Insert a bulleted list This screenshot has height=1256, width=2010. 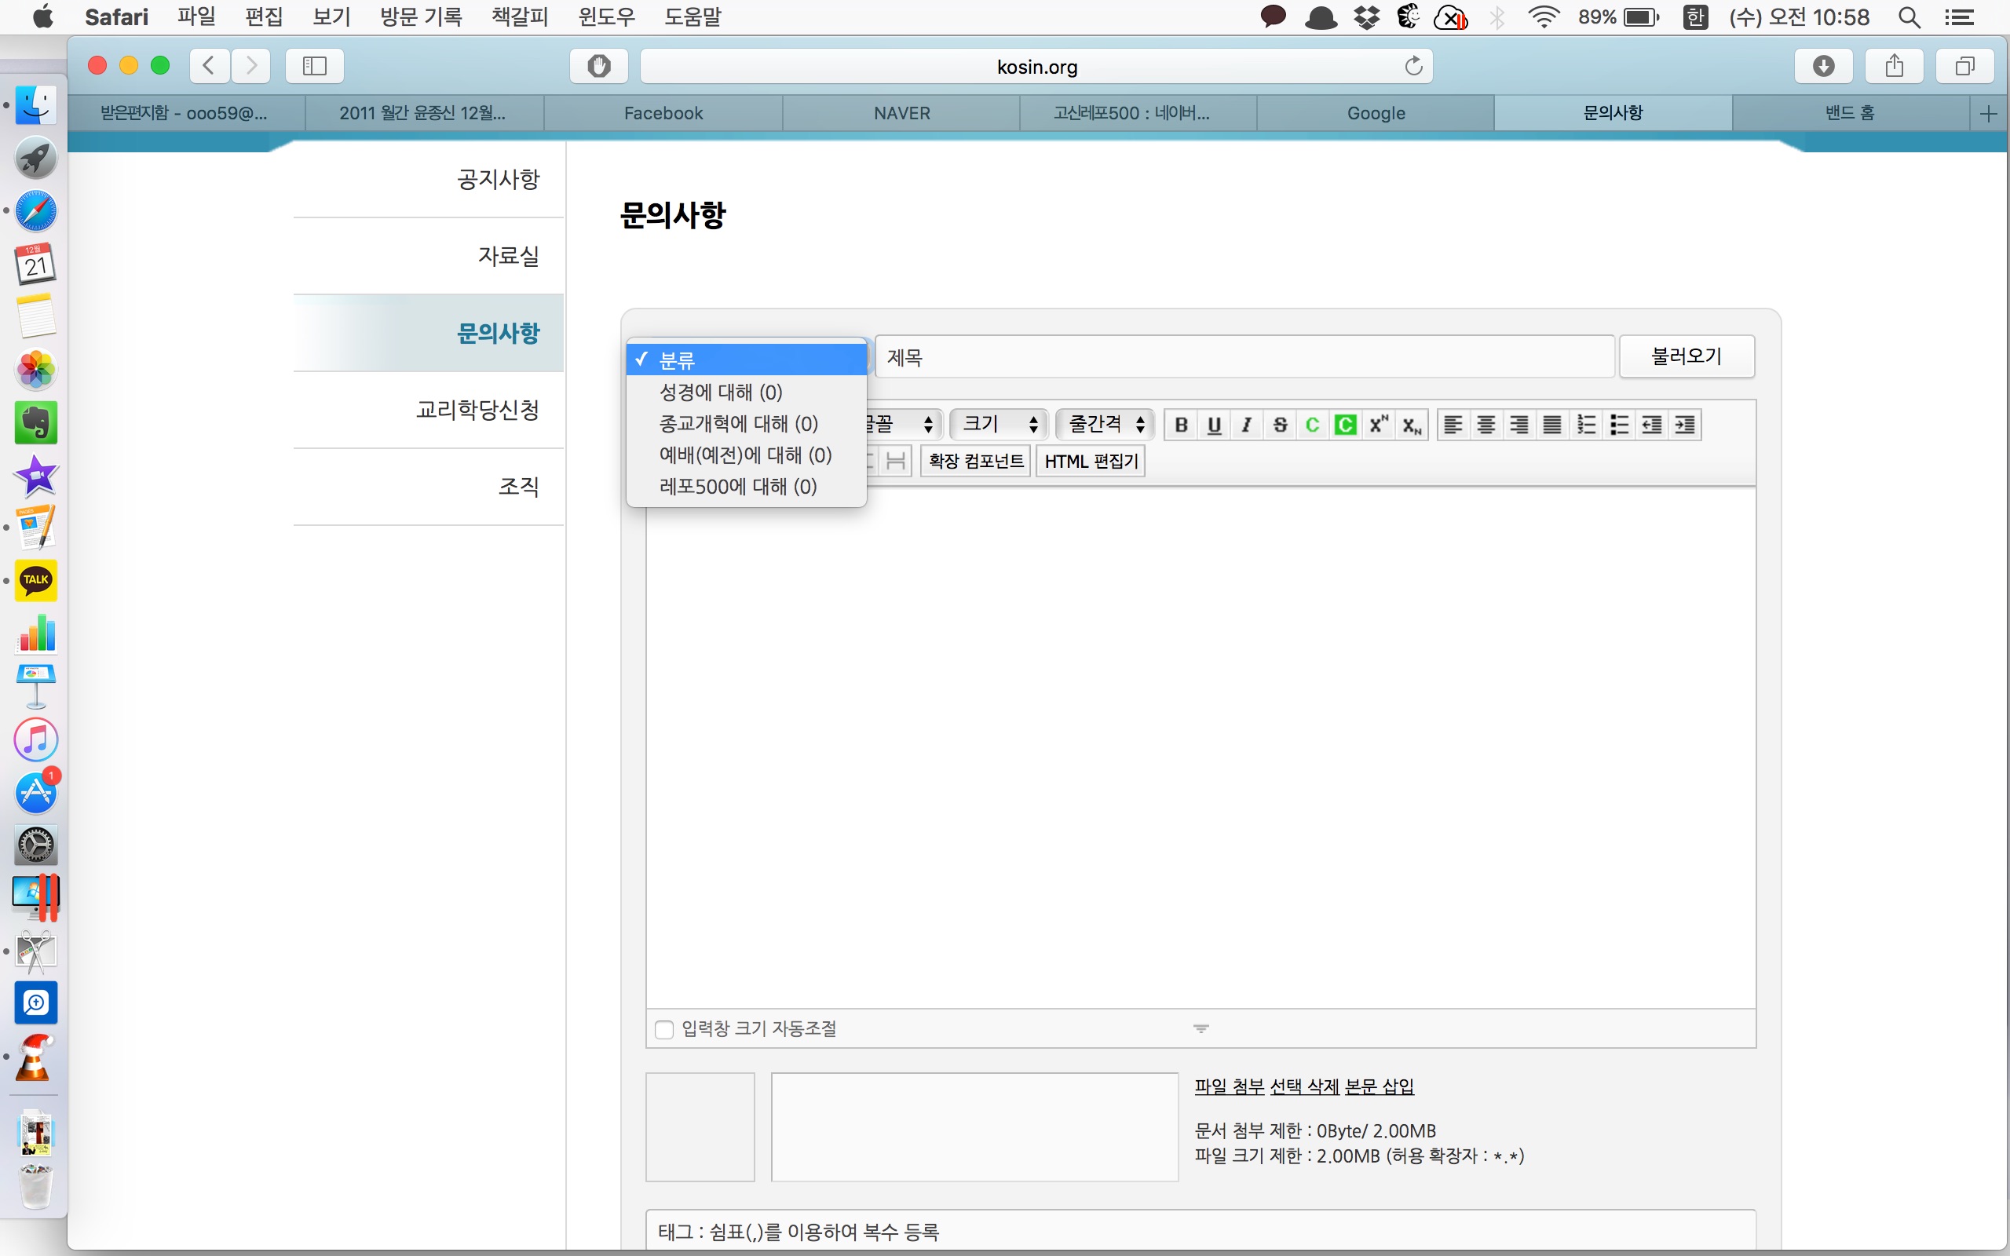click(x=1619, y=425)
